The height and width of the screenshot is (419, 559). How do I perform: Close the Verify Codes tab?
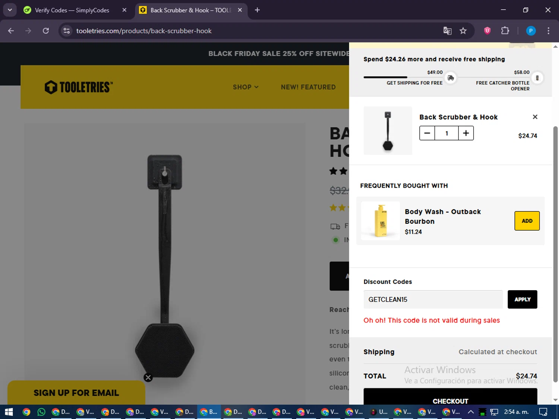click(x=124, y=10)
